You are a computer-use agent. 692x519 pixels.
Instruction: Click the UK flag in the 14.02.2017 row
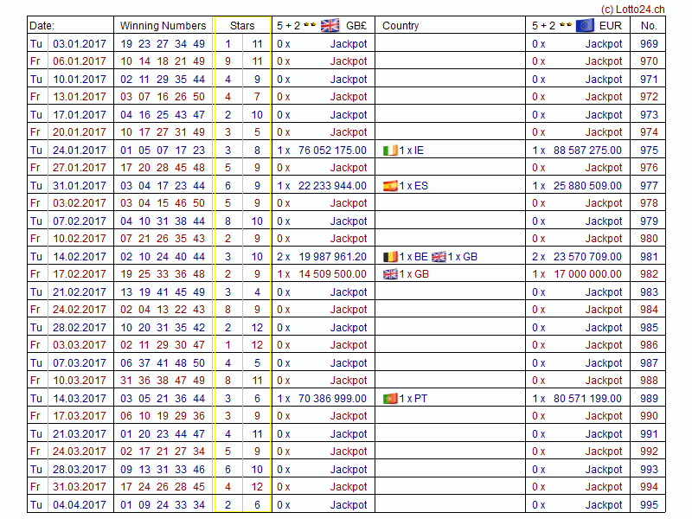(439, 257)
